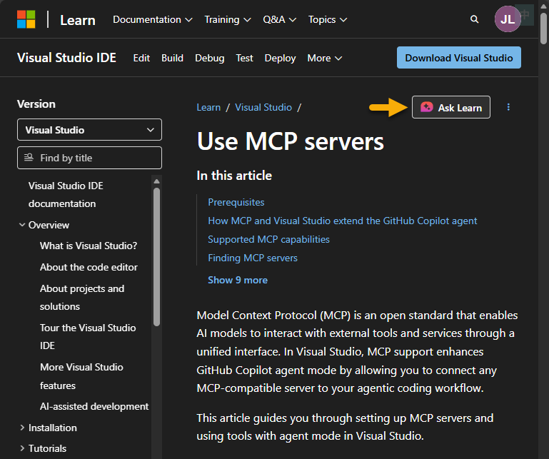Select the Deploy menu item
Image resolution: width=549 pixels, height=459 pixels.
280,58
